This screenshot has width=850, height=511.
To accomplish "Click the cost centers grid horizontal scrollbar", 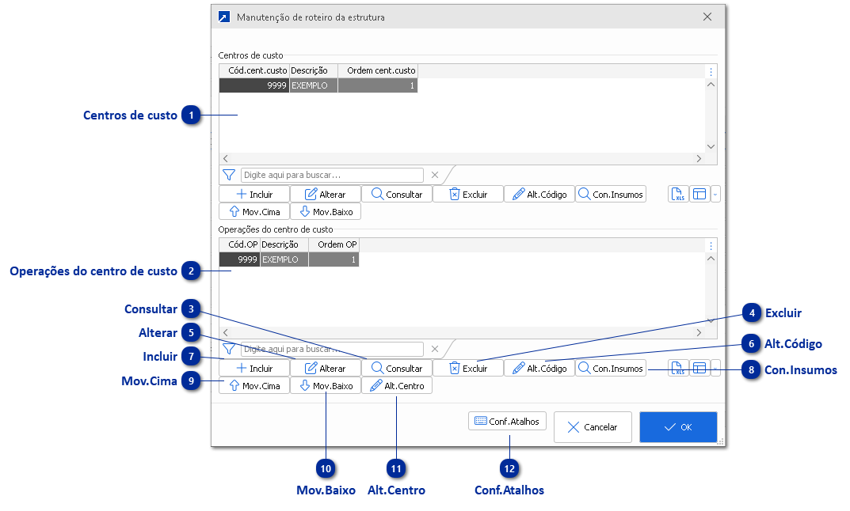I will pos(461,159).
